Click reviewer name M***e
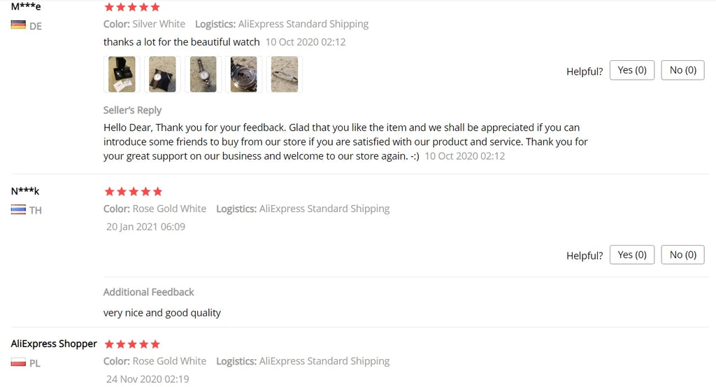 [x=26, y=7]
